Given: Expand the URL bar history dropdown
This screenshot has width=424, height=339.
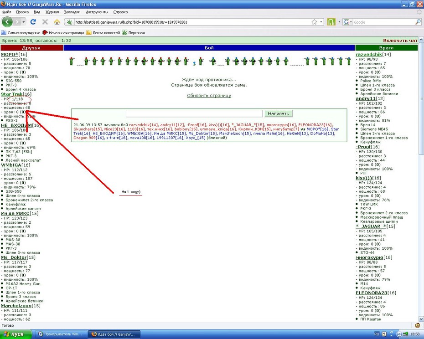Looking at the screenshot, I should (321, 22).
